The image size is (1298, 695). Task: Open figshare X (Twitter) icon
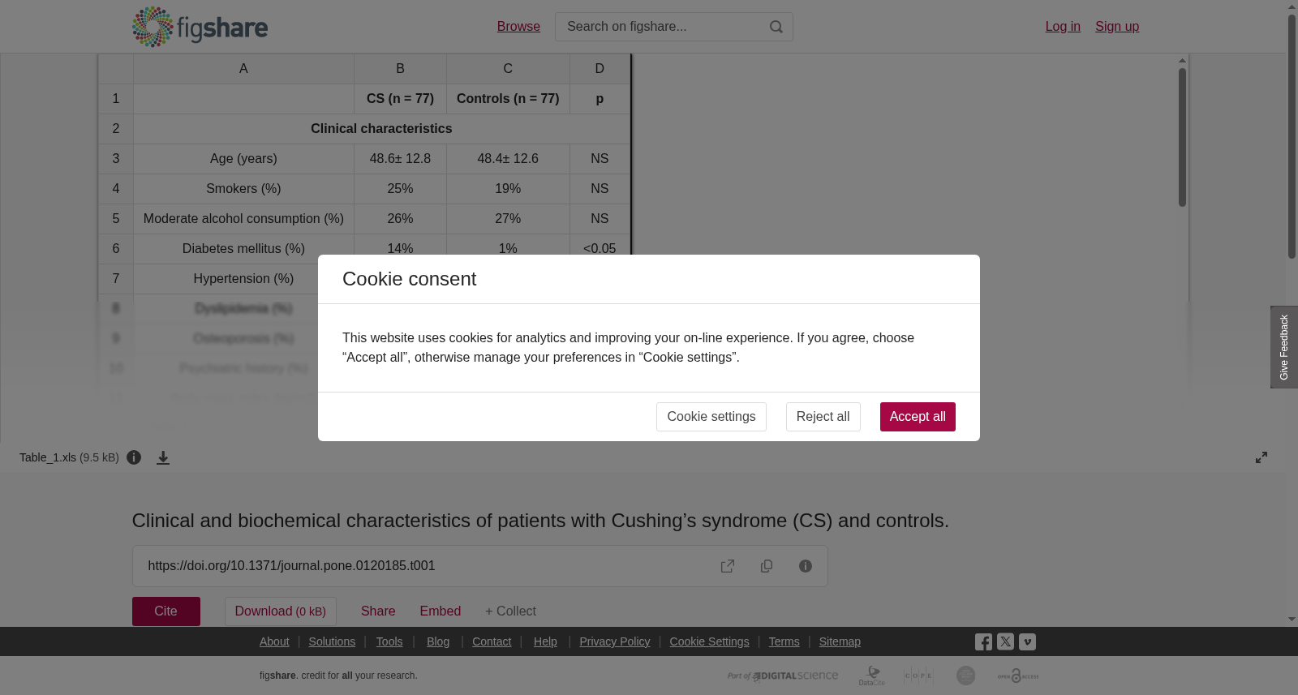coord(1005,641)
